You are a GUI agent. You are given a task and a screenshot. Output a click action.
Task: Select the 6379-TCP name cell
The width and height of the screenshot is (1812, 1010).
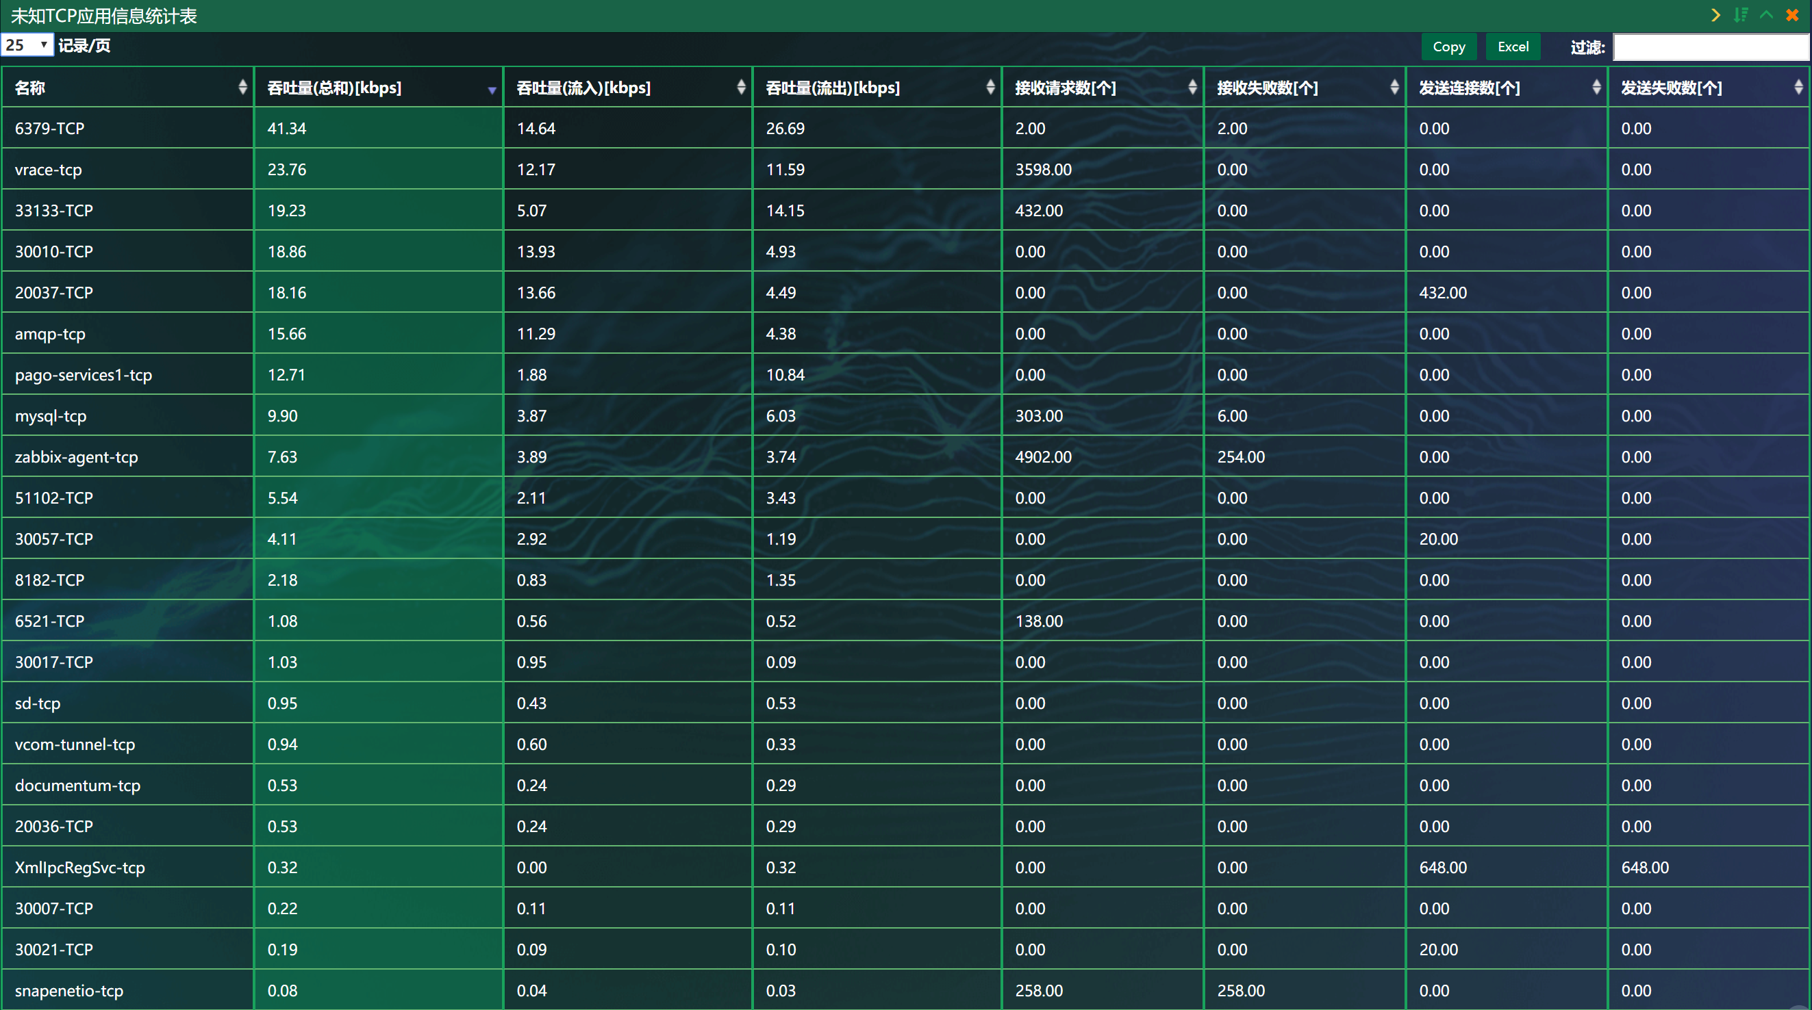[127, 128]
